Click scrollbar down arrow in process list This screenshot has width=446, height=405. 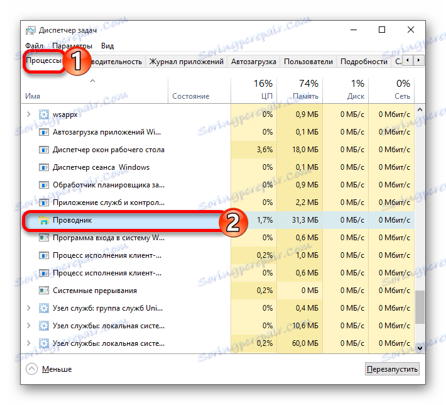pos(420,348)
